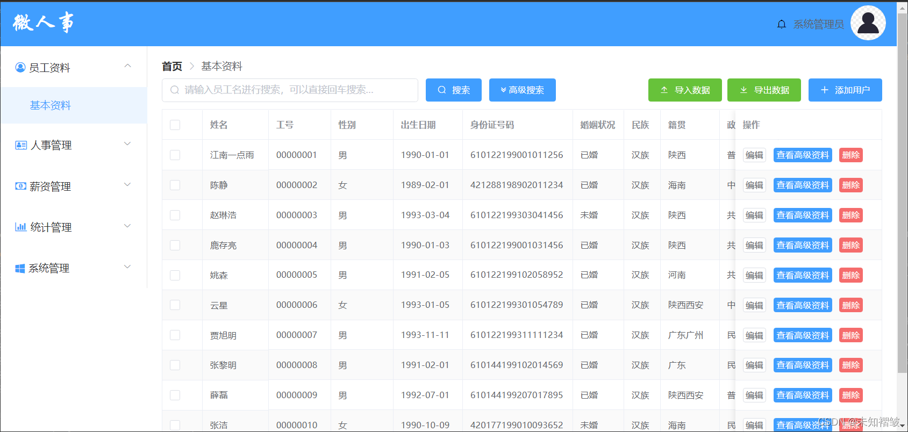Click the 导入数据 import button
Image resolution: width=908 pixels, height=432 pixels.
pyautogui.click(x=685, y=90)
